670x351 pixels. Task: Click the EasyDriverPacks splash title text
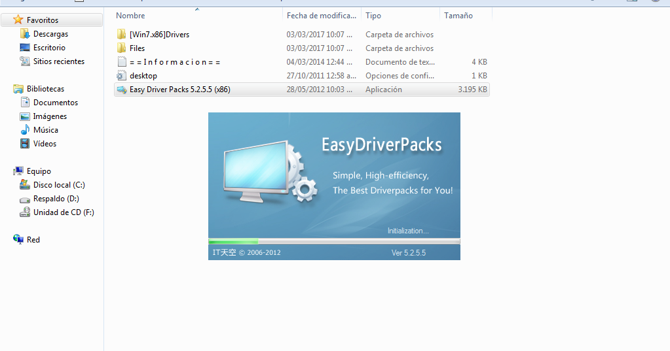pos(382,145)
